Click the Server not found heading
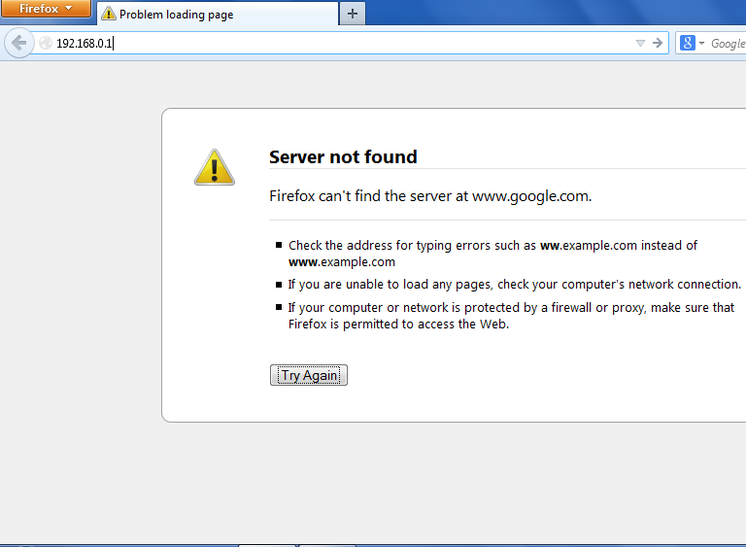The image size is (746, 547). click(343, 156)
